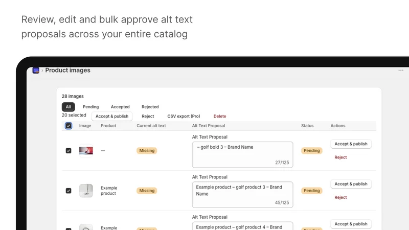This screenshot has height=230, width=409.
Task: Click Pending status badge for golf product 3
Action: click(311, 191)
